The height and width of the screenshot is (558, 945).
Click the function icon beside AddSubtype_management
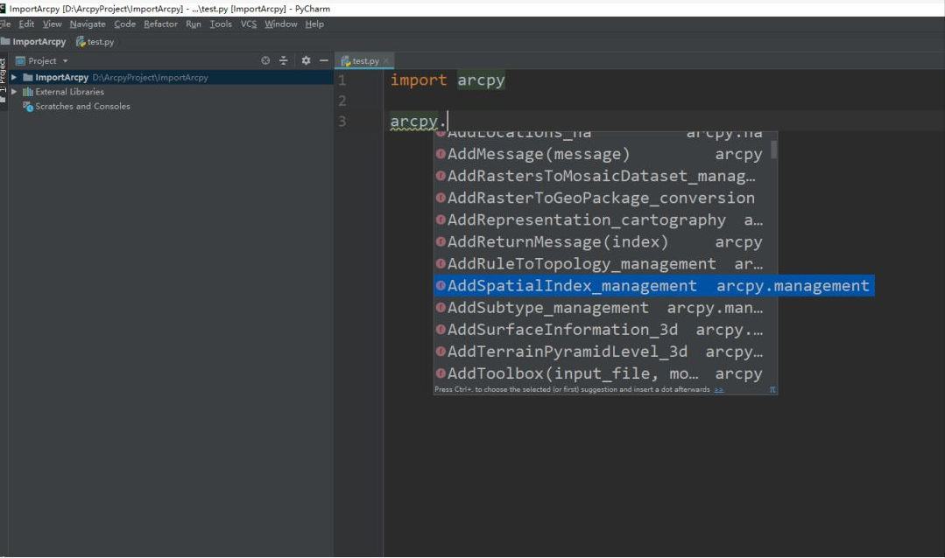pos(441,307)
